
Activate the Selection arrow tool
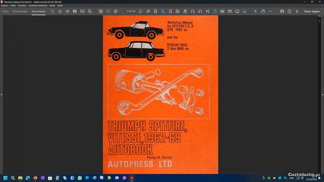pos(255,11)
